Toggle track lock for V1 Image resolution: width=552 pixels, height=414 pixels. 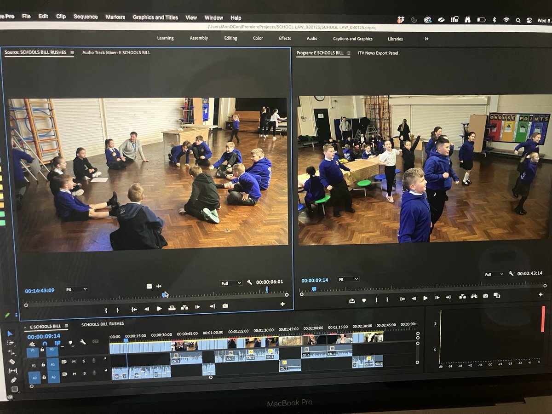(42, 350)
